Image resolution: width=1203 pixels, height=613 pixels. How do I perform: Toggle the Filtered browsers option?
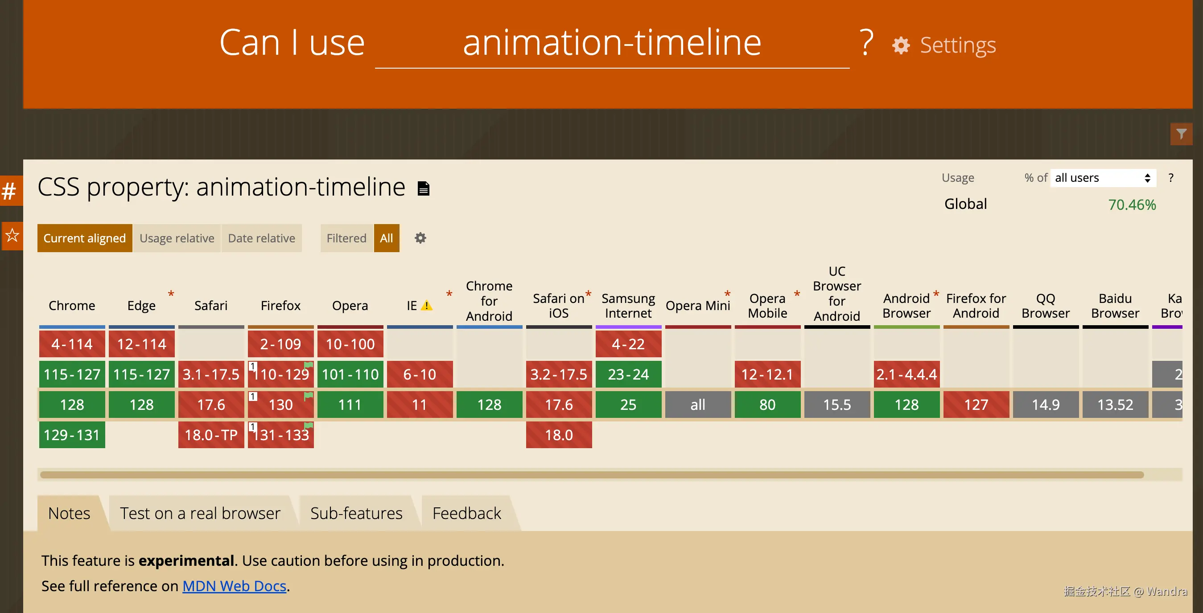(x=346, y=238)
